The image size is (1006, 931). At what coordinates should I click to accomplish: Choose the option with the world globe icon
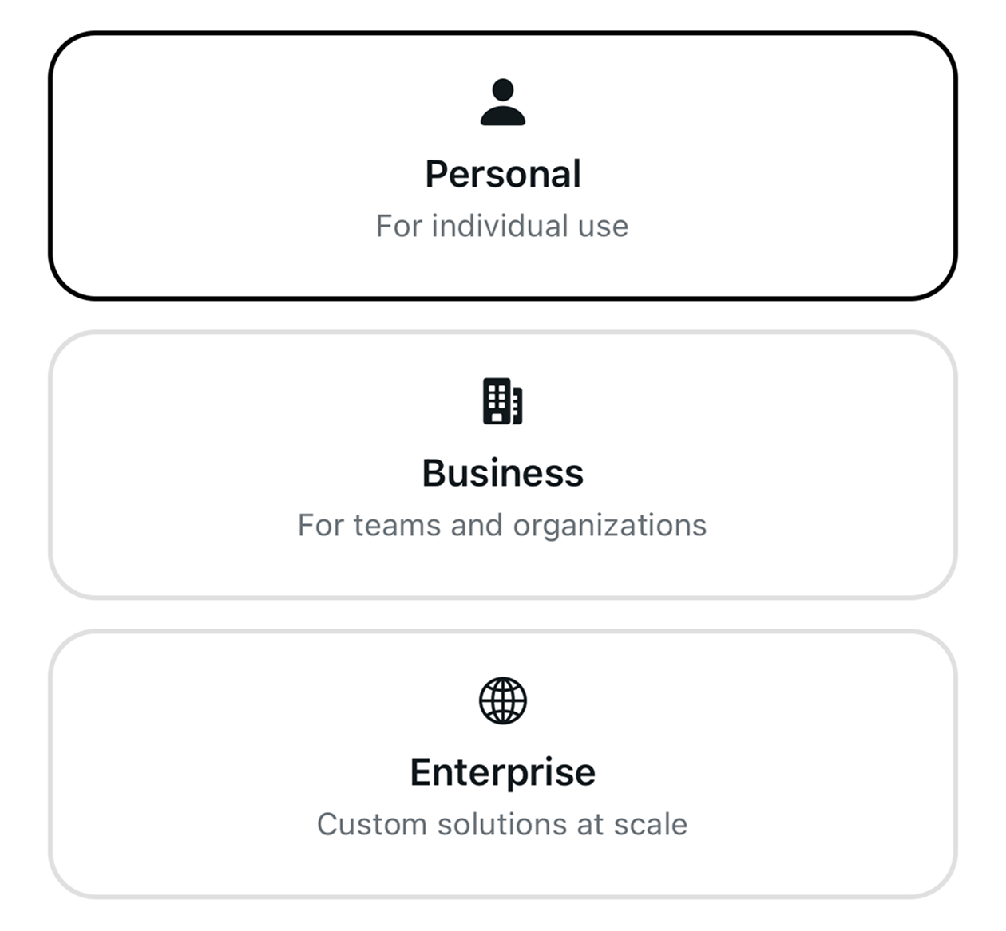click(503, 764)
